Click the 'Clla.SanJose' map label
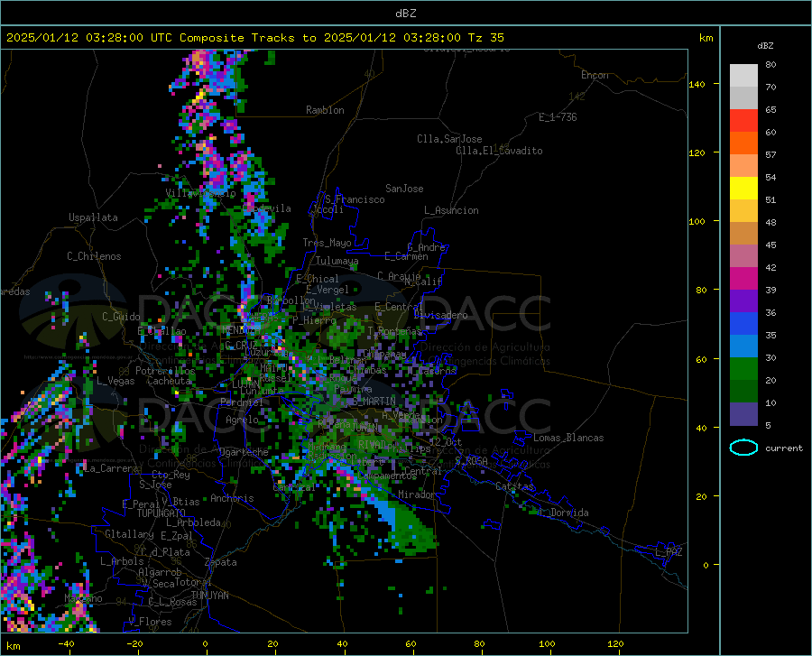 (449, 139)
